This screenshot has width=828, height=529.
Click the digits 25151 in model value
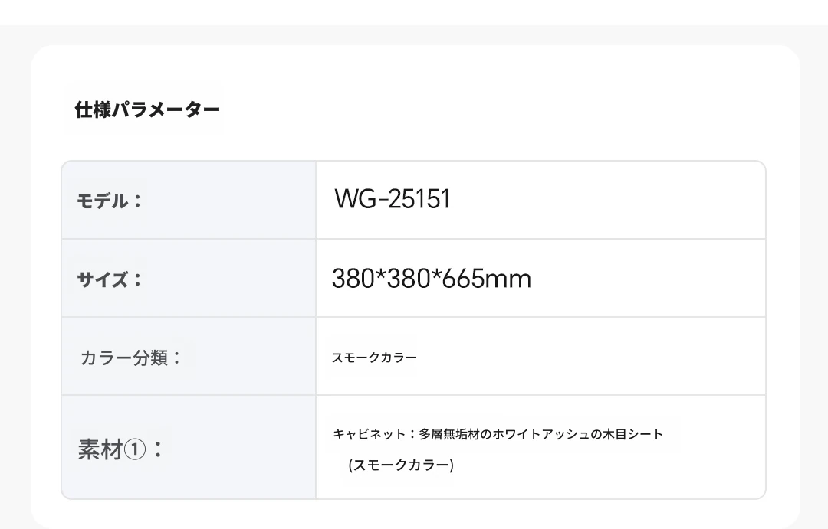coord(420,199)
